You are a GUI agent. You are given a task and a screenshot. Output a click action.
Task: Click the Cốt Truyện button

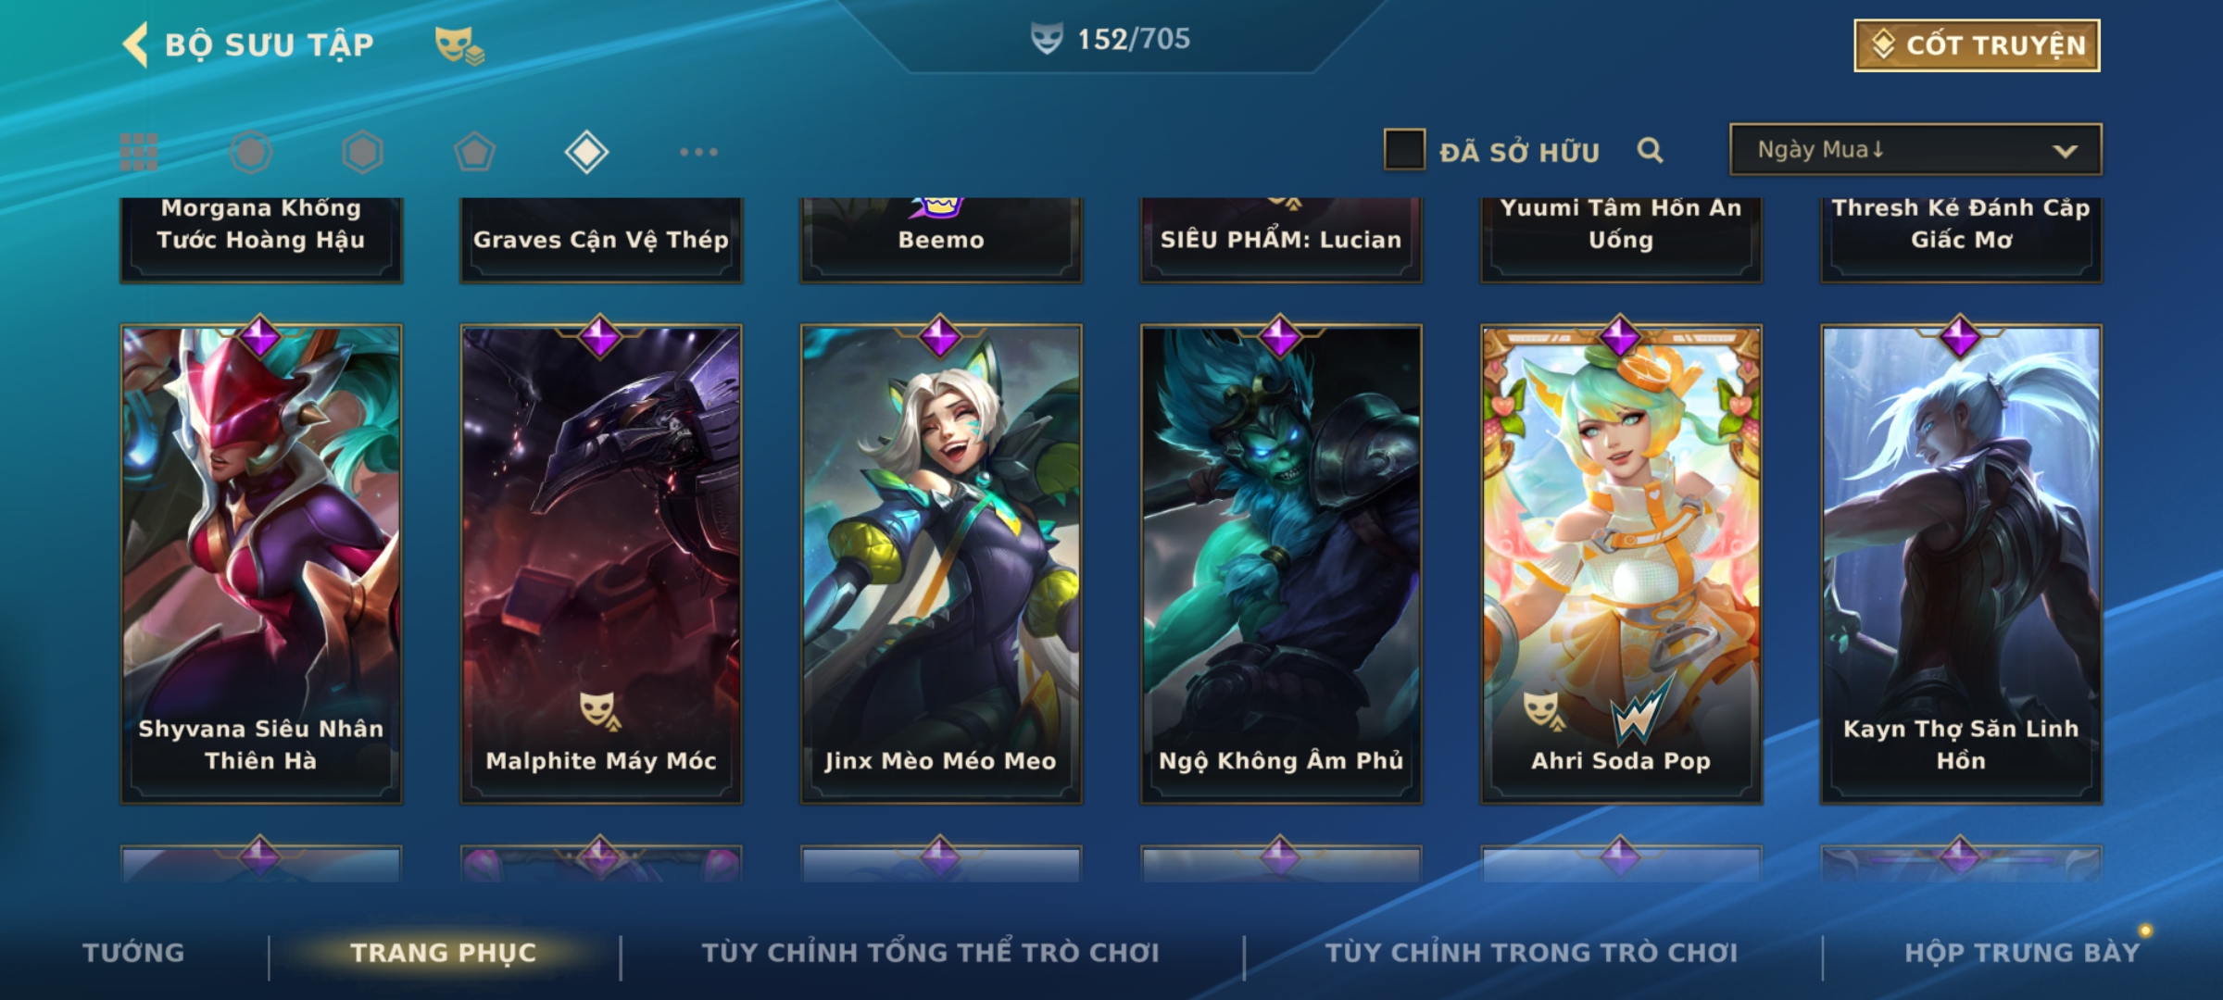[1977, 45]
